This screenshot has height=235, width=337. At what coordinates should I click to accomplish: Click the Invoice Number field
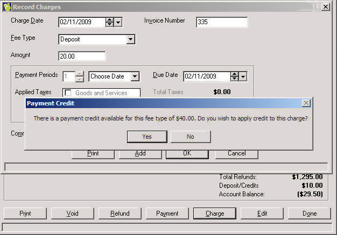(x=221, y=22)
